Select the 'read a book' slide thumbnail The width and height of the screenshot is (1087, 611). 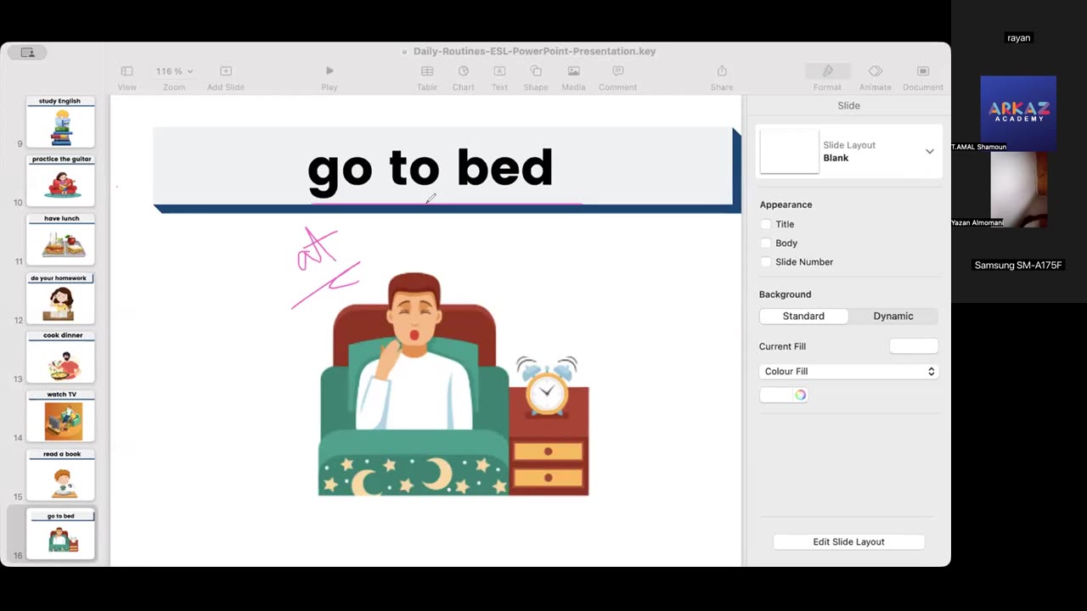(60, 474)
